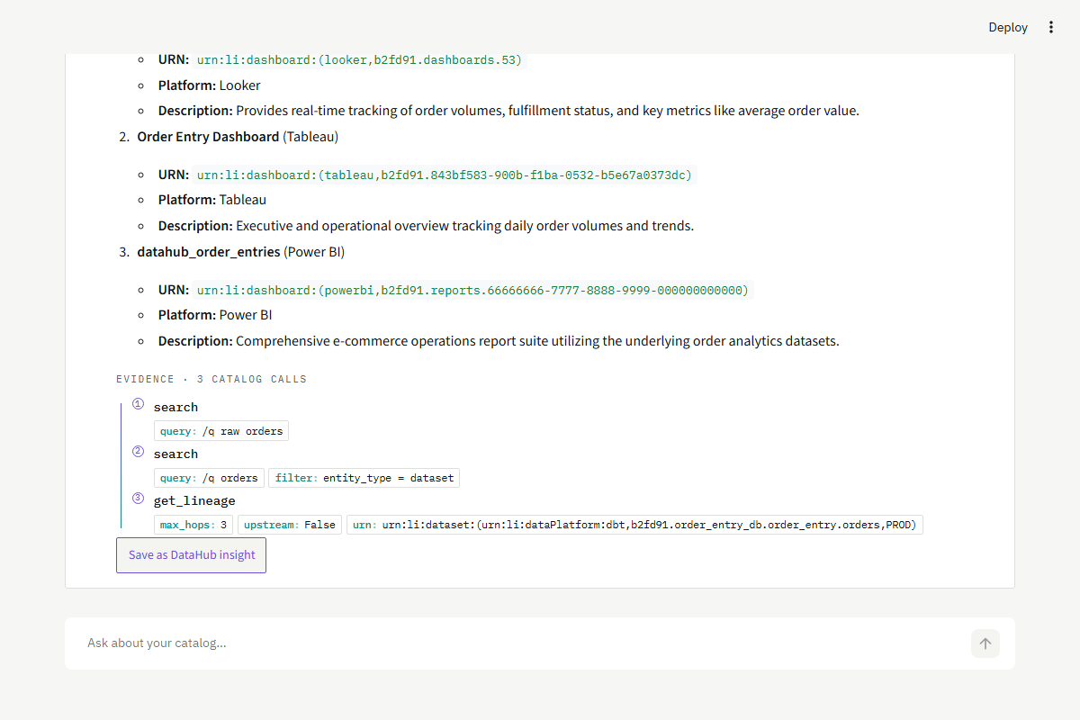Click 'Order Entry Dashboard' heading
Image resolution: width=1080 pixels, height=720 pixels.
tap(208, 137)
